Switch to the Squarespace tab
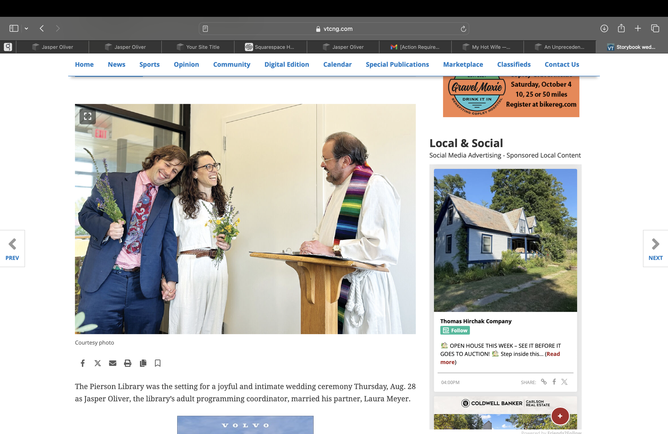668x434 pixels. [x=270, y=47]
